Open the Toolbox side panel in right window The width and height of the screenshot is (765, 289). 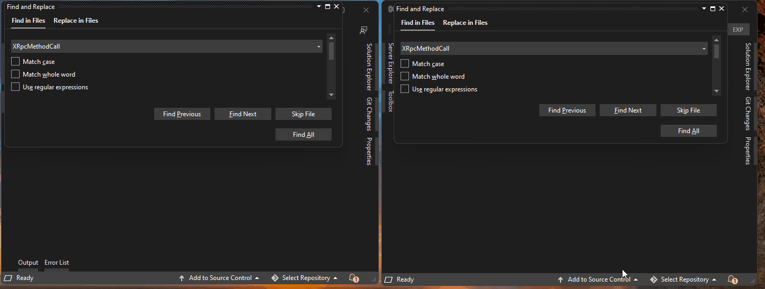tap(390, 101)
